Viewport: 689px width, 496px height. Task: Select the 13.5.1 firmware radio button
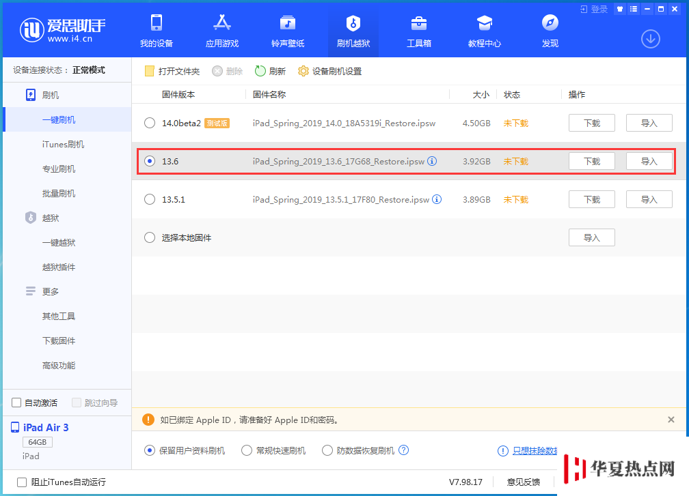pos(150,199)
